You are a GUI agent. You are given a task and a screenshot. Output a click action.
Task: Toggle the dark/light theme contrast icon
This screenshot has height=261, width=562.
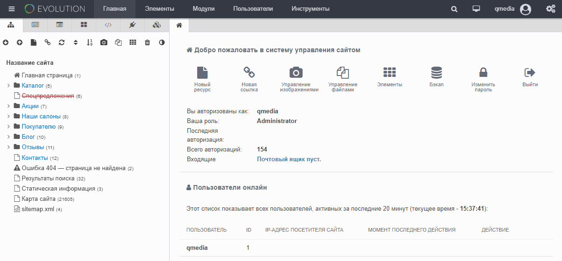(162, 42)
